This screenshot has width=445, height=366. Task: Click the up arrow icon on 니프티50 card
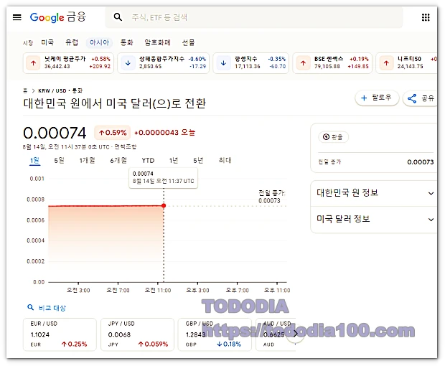386,63
